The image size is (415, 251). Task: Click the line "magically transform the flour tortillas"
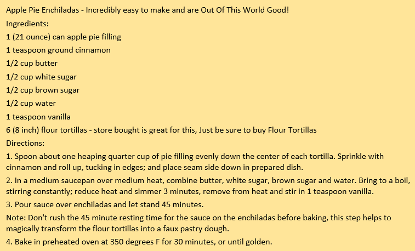pyautogui.click(x=117, y=229)
